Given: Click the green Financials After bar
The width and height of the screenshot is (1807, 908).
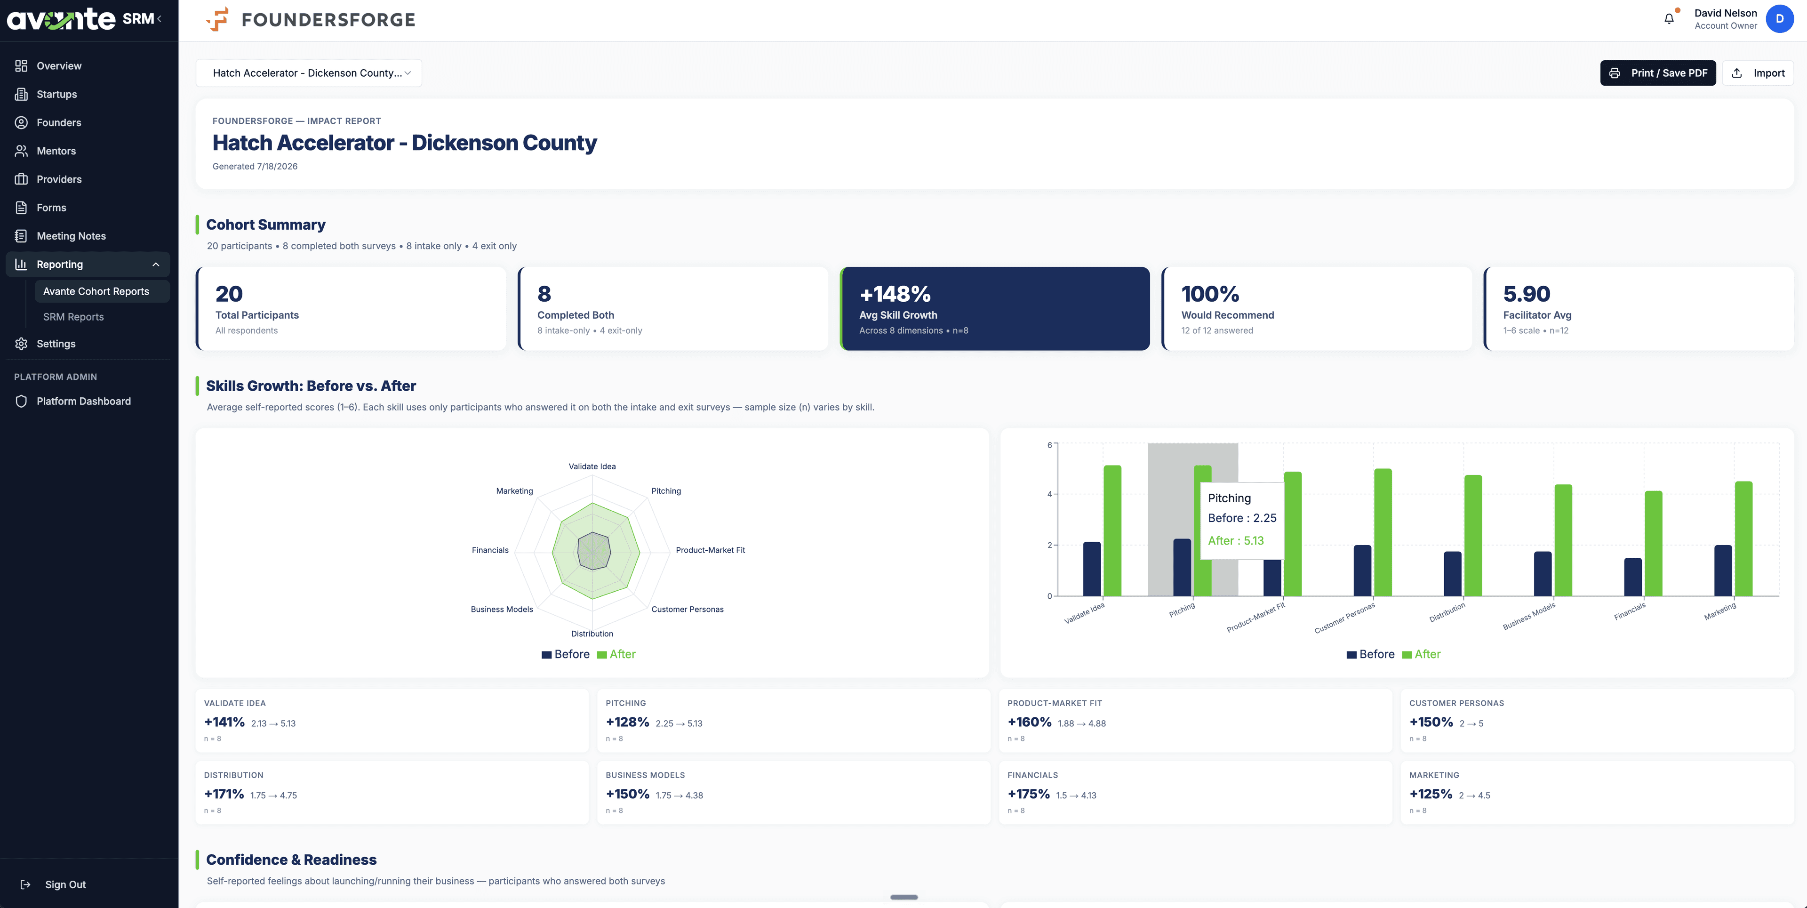Looking at the screenshot, I should click(1654, 544).
